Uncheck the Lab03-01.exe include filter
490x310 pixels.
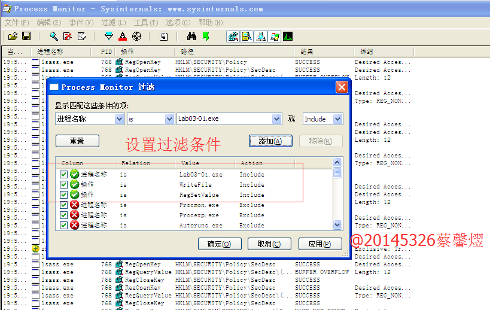click(64, 175)
